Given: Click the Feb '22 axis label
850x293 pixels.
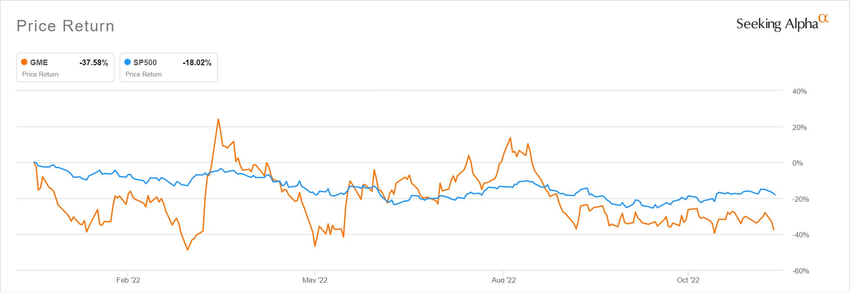Looking at the screenshot, I should coord(128,280).
